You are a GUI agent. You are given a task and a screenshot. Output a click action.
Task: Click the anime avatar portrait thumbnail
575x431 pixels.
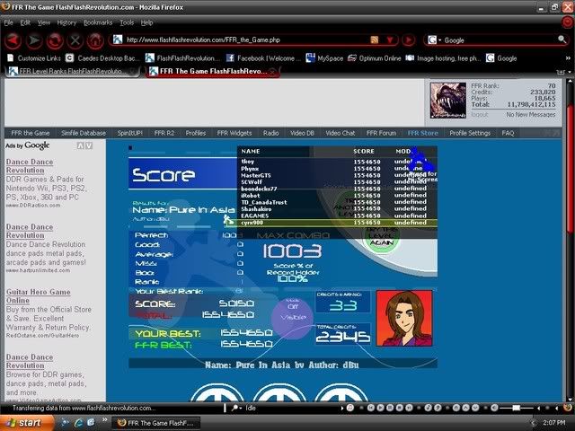pos(404,318)
